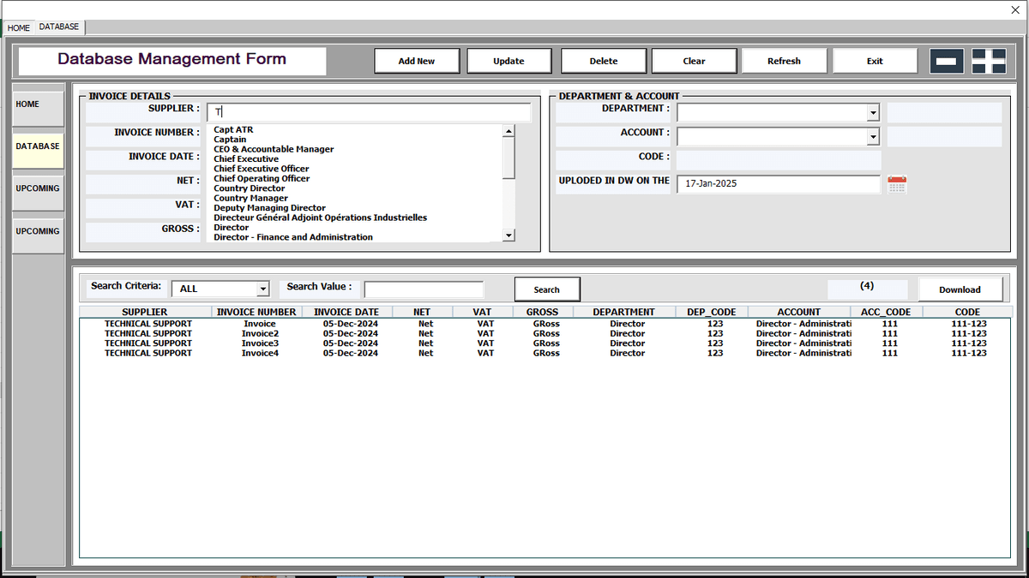Click the down arrow on supplier list scrollbar
Image resolution: width=1029 pixels, height=578 pixels.
508,234
